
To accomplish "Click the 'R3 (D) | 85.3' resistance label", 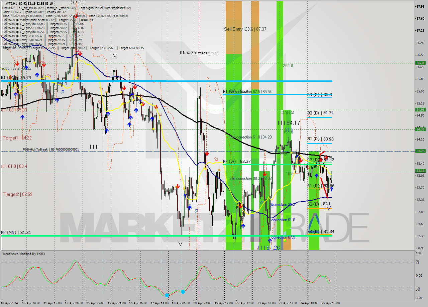I will tap(320, 94).
